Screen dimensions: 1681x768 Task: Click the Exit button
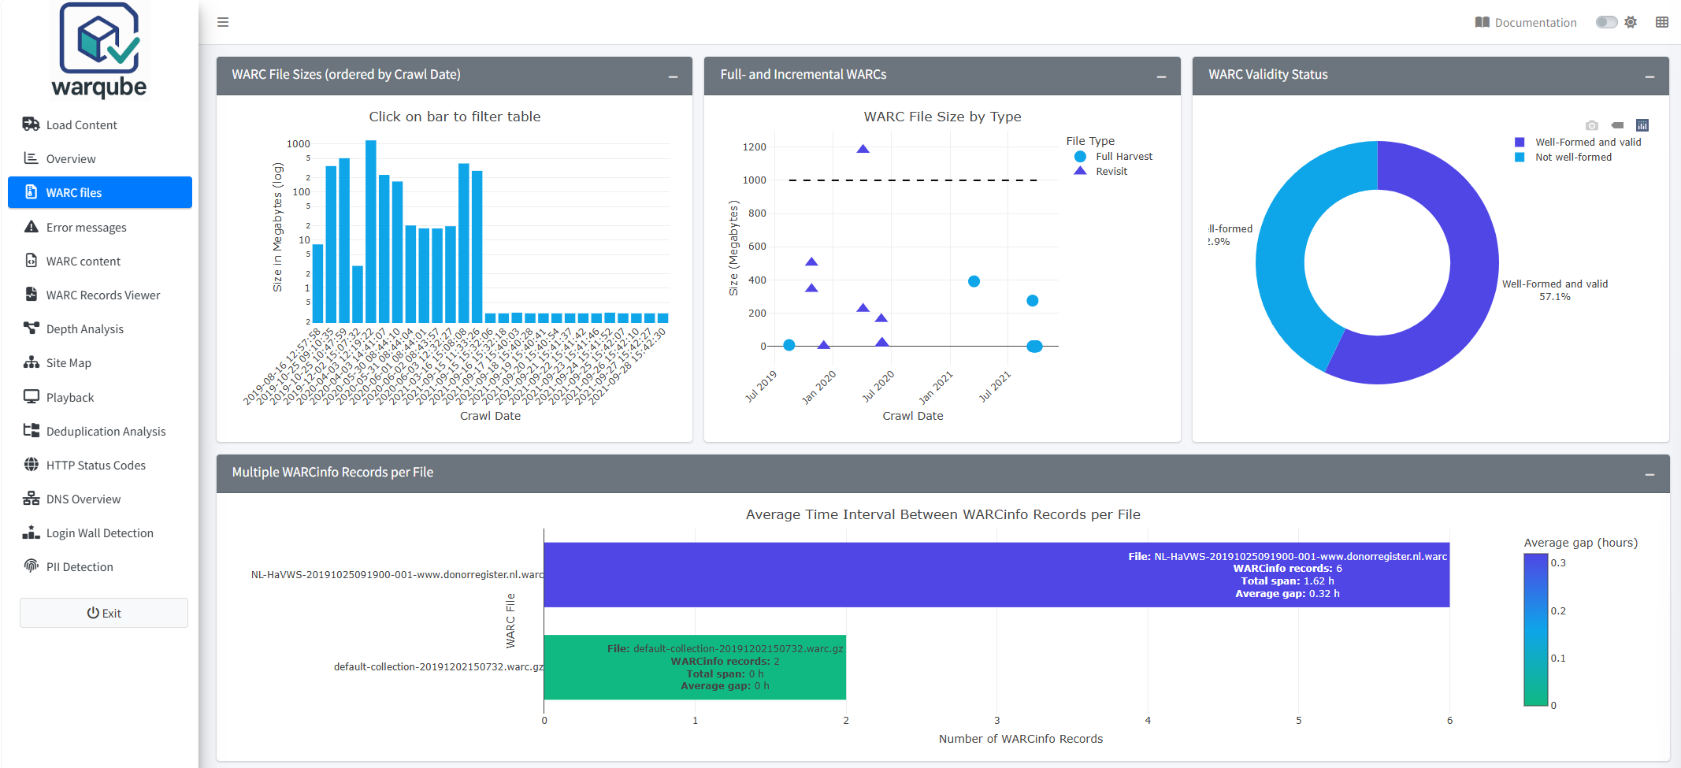pyautogui.click(x=104, y=613)
